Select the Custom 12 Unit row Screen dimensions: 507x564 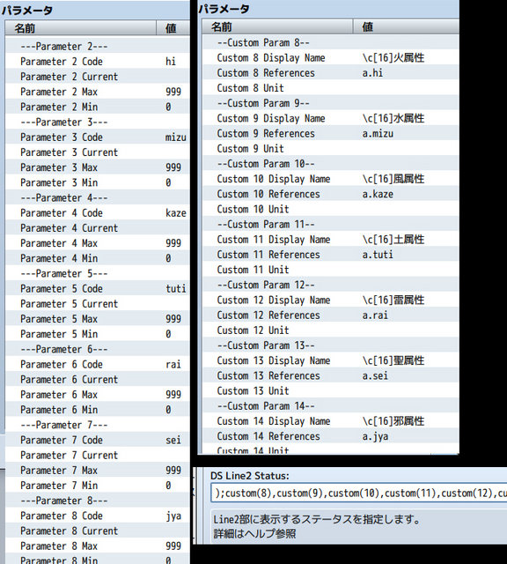tap(331, 330)
